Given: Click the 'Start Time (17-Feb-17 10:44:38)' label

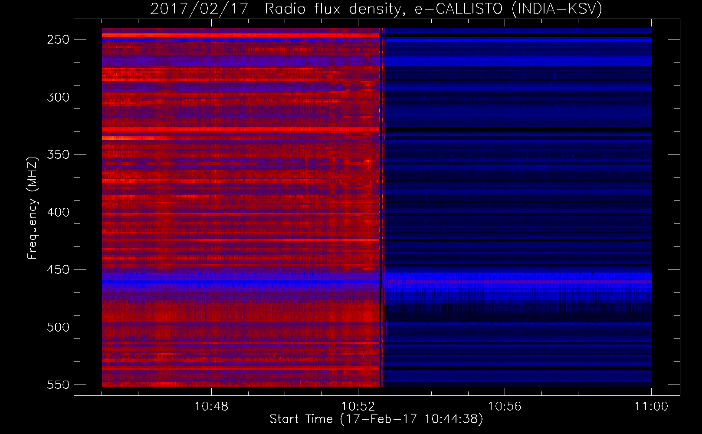Looking at the screenshot, I should pos(376,419).
